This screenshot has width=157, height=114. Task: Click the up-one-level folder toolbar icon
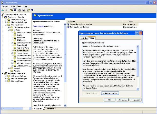click(x=11, y=10)
